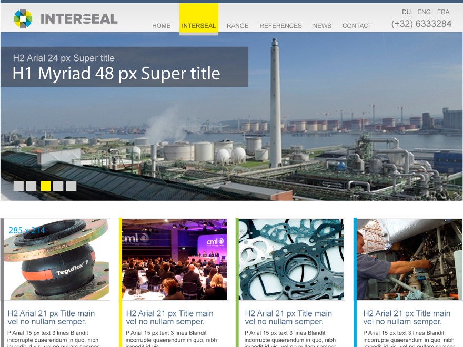The height and width of the screenshot is (347, 463).
Task: Select the first slideshow indicator square
Action: [x=18, y=186]
